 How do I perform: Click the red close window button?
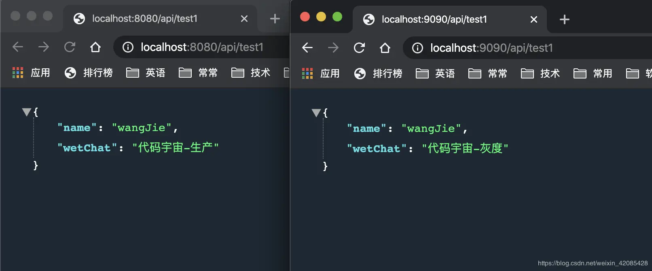pos(305,17)
